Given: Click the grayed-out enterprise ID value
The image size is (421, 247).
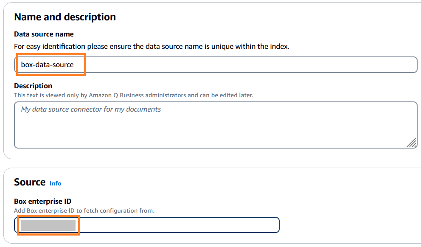Looking at the screenshot, I should (48, 225).
